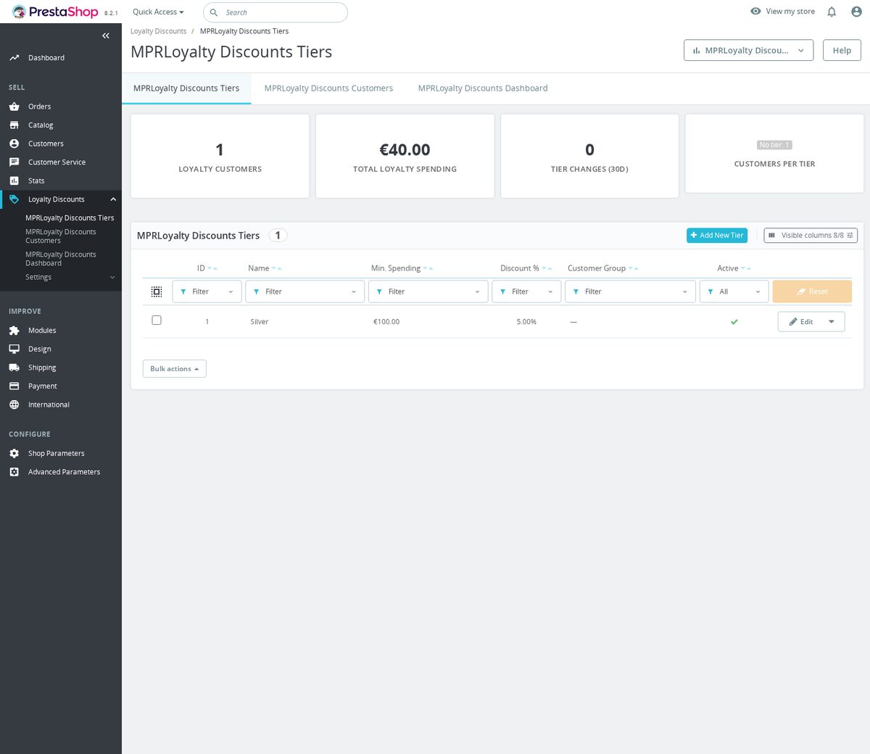Click the select-all rows icon in filter row
Image resolution: width=870 pixels, height=754 pixels.
[157, 291]
